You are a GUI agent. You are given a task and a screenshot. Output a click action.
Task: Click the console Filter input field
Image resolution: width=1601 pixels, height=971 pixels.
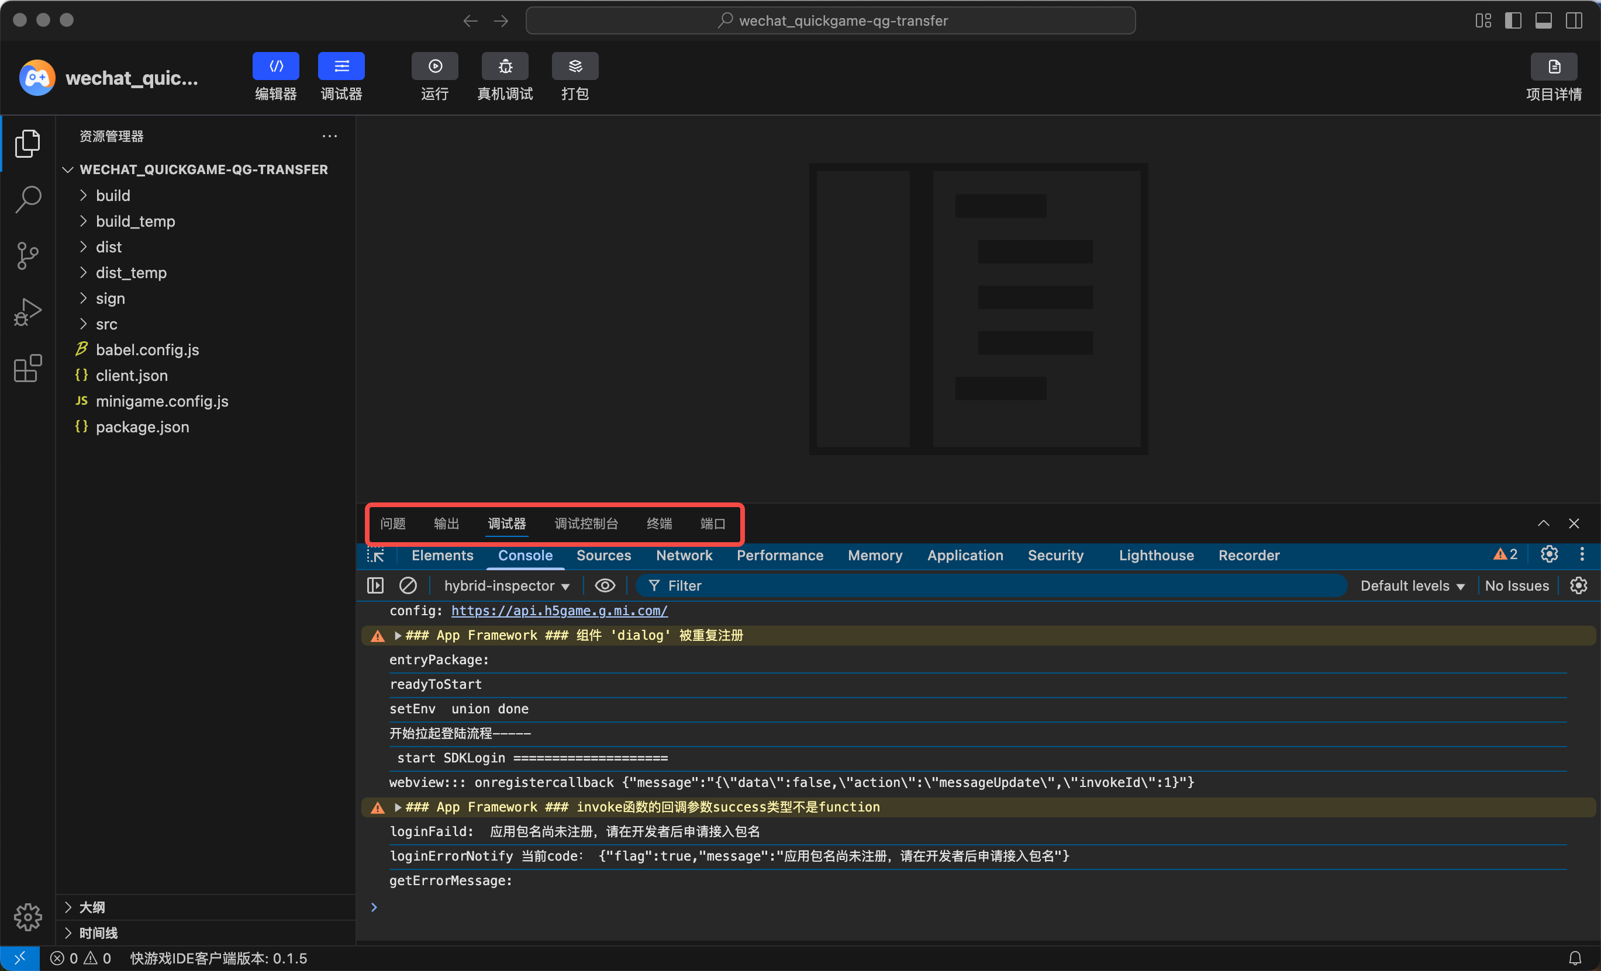coord(975,585)
